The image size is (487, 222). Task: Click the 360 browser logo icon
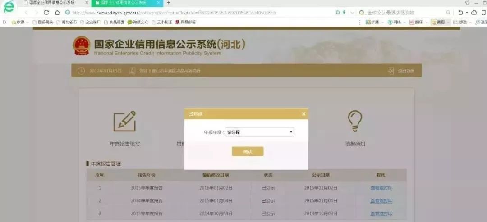9,7
